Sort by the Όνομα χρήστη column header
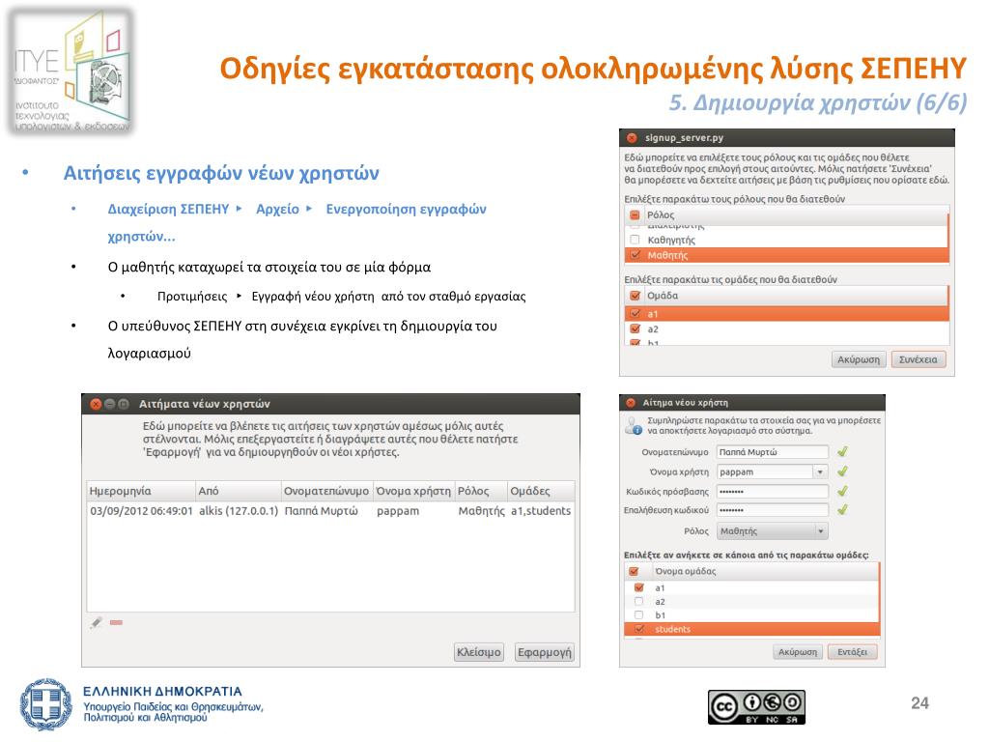The width and height of the screenshot is (989, 742). pos(413,491)
